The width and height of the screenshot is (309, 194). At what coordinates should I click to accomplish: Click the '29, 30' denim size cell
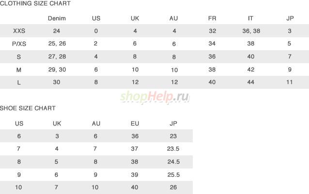point(57,69)
